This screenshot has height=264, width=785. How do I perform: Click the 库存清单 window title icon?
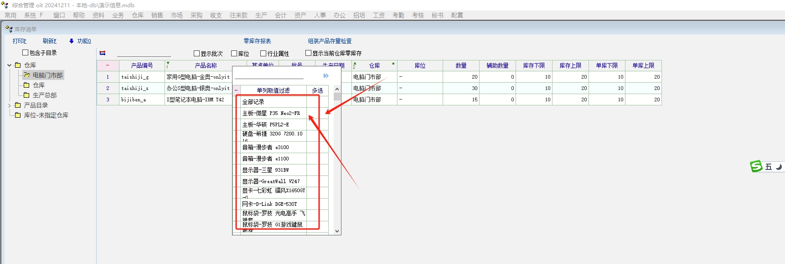[9, 29]
